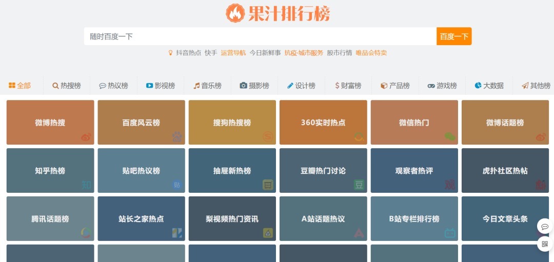Viewport: 554px width, 262px height.
Task: Switch to the 财富榜 tab
Action: pyautogui.click(x=348, y=86)
